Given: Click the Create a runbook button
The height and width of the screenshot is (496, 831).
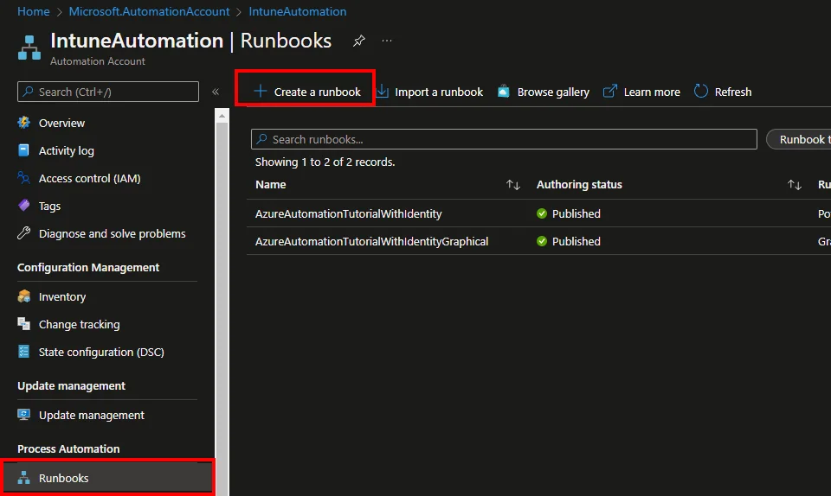Looking at the screenshot, I should [x=306, y=92].
